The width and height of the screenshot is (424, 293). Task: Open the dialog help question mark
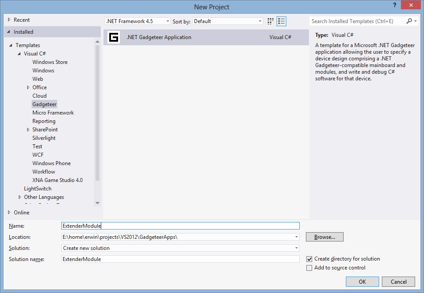[395, 5]
